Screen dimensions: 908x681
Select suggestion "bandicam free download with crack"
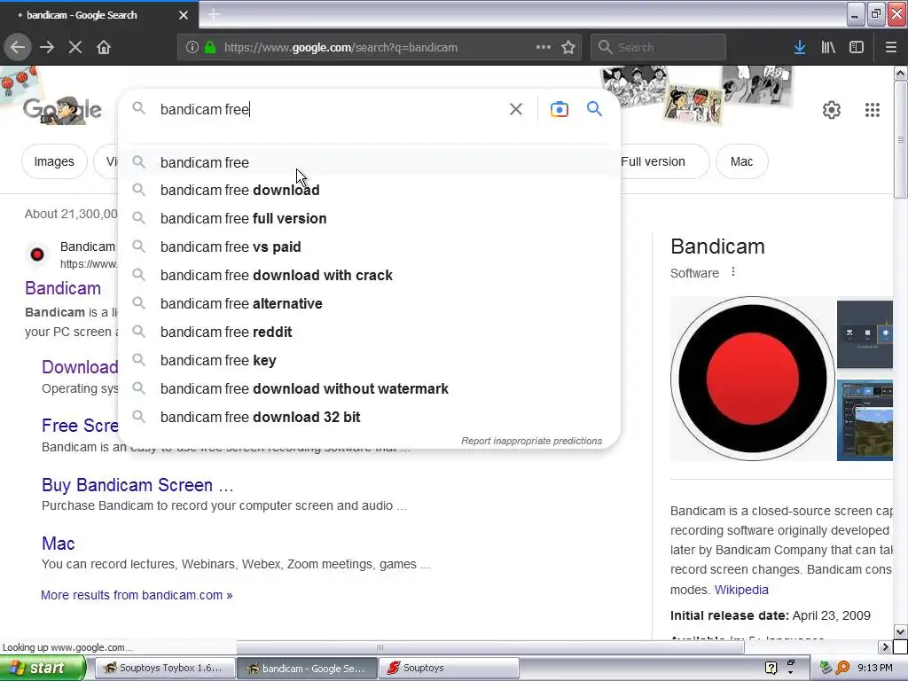(369, 275)
